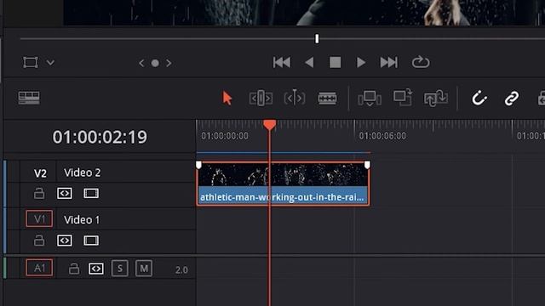This screenshot has width=545, height=306.
Task: Go to the next keyframe arrow
Action: pos(169,63)
